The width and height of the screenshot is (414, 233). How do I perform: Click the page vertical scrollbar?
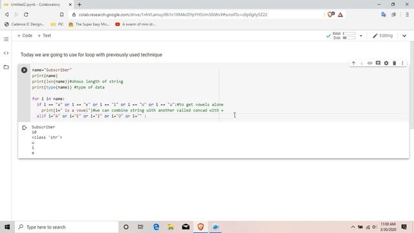411,85
